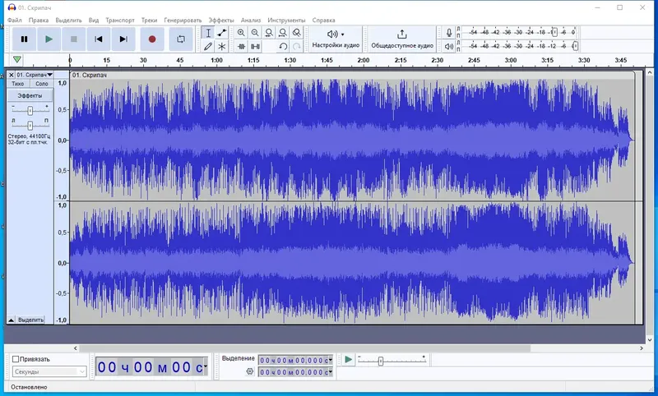This screenshot has height=396, width=658.
Task: Fit selection to width zoom icon
Action: click(269, 33)
